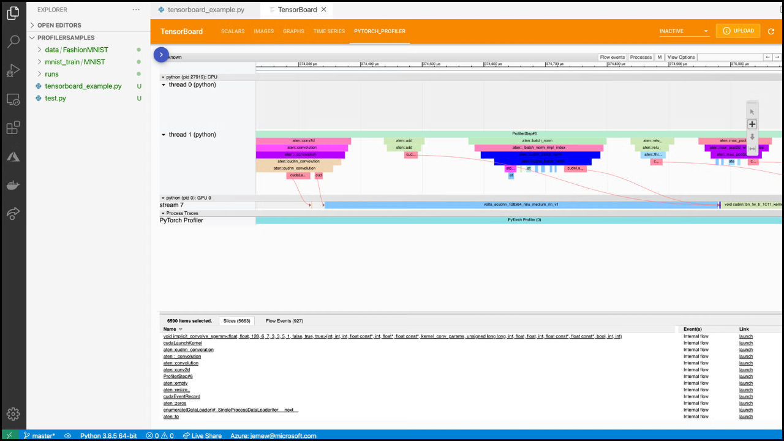Switch to the SCALARS tab
Viewport: 784px width, 441px height.
pyautogui.click(x=233, y=31)
